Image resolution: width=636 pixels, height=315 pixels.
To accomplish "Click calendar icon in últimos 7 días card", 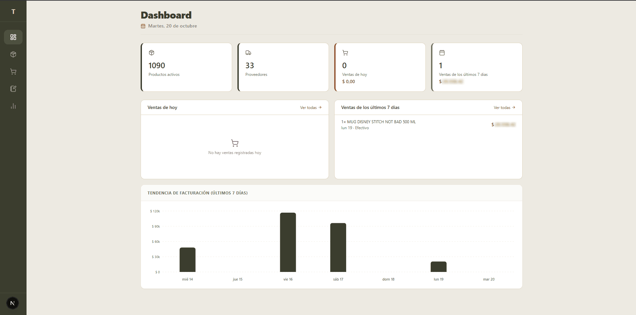I will pos(442,53).
